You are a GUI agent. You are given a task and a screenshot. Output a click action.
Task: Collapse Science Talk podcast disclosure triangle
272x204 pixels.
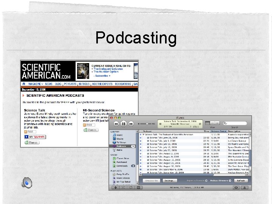(x=144, y=134)
